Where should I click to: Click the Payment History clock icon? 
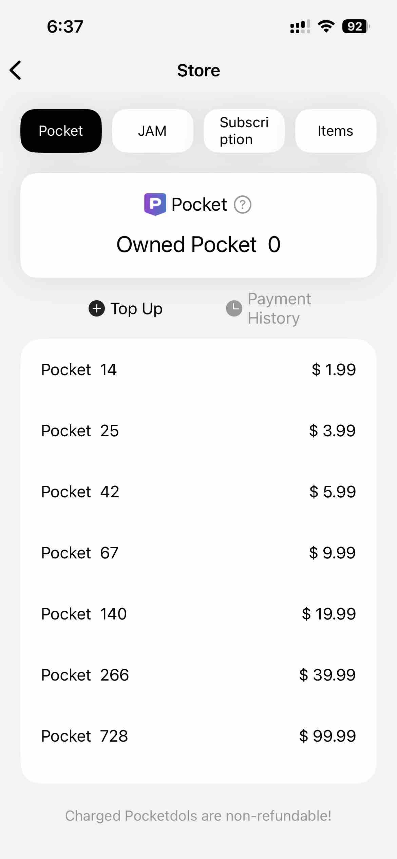[234, 308]
